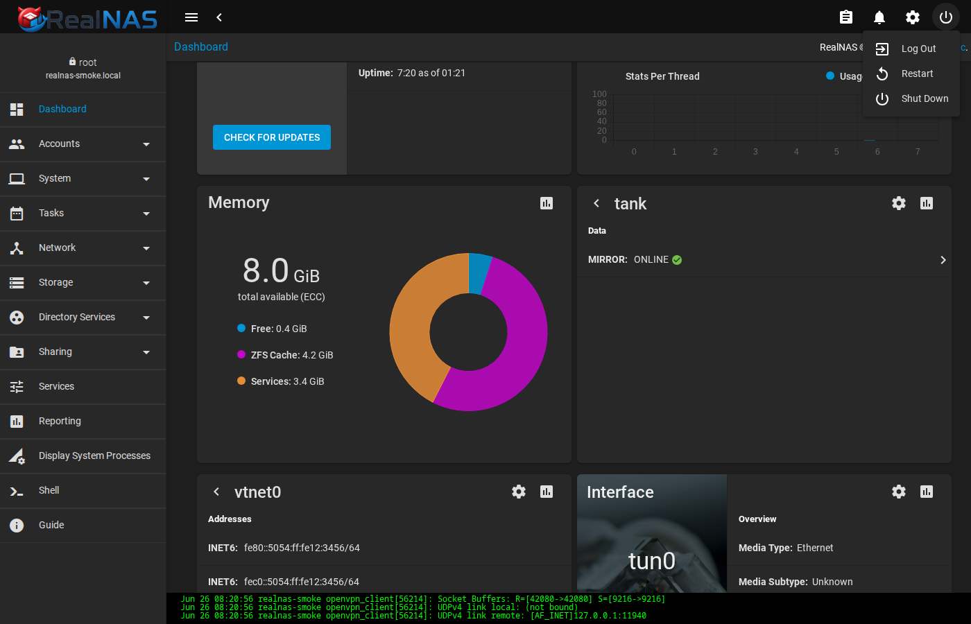The width and height of the screenshot is (971, 624).
Task: Expand the Accounts menu arrow
Action: click(146, 144)
